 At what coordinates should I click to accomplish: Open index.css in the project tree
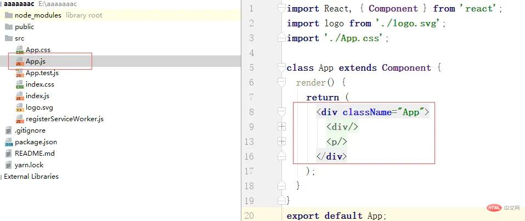(x=40, y=84)
